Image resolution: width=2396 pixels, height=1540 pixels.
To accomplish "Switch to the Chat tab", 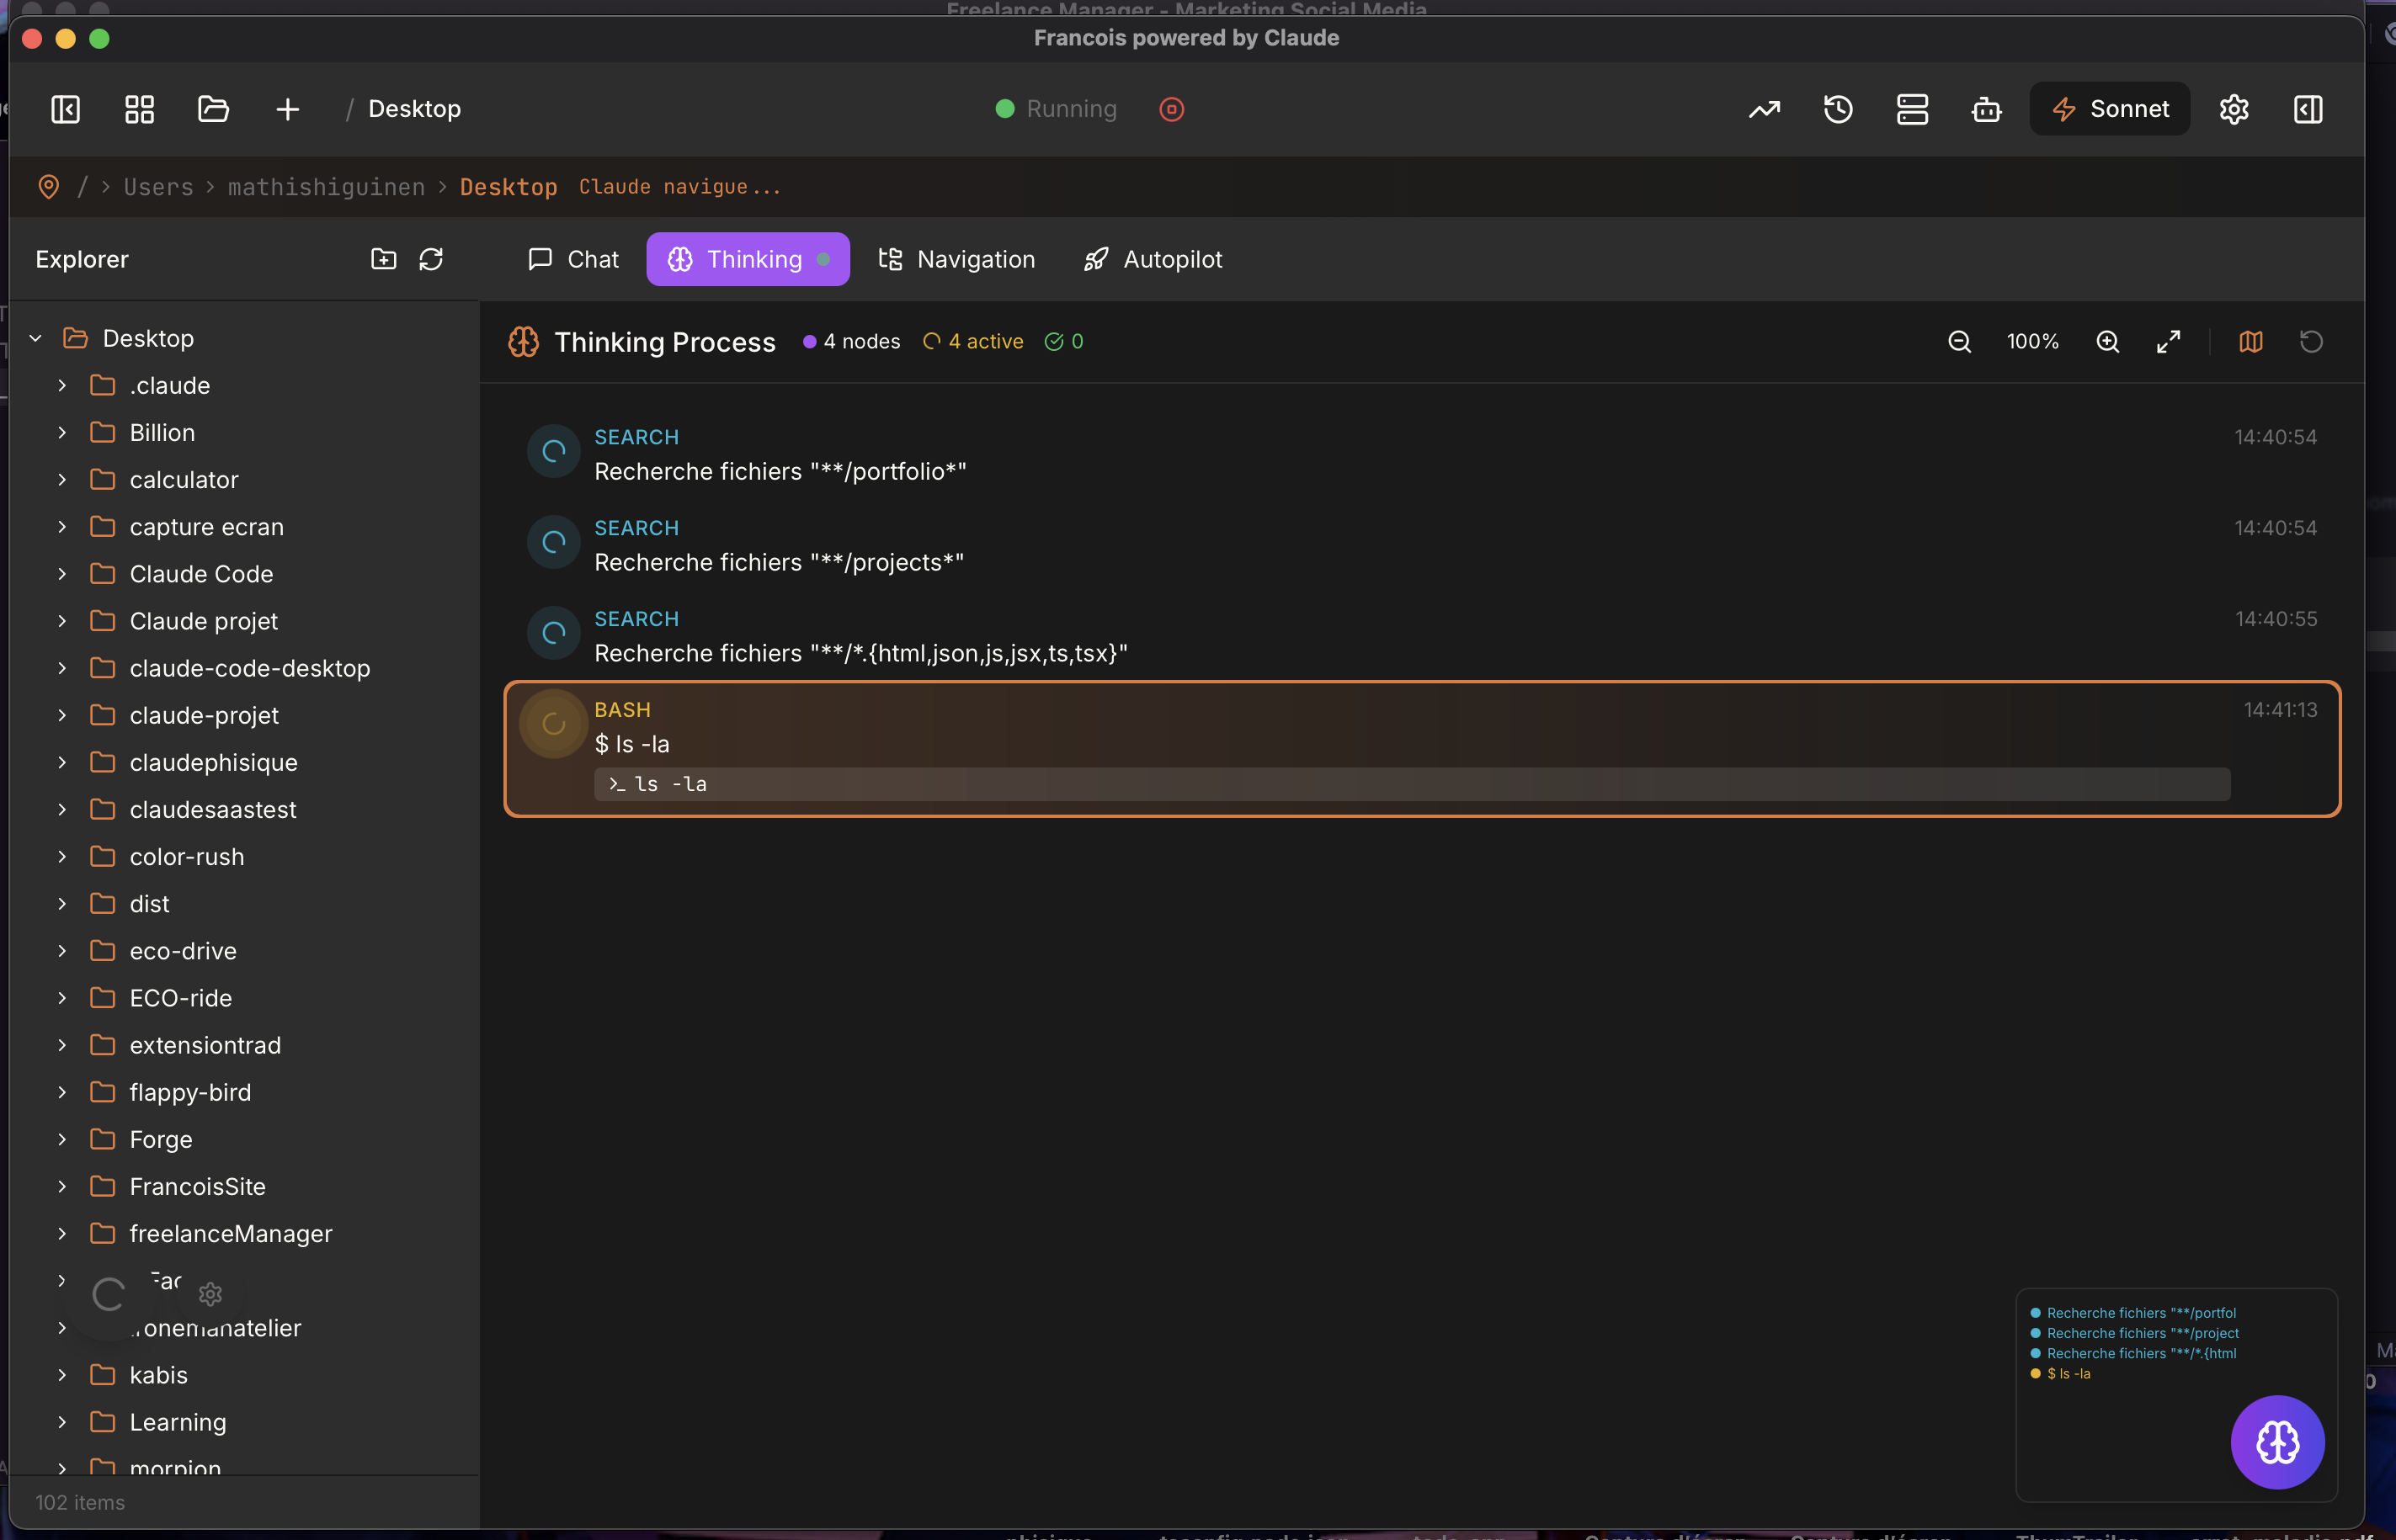I will (x=573, y=259).
